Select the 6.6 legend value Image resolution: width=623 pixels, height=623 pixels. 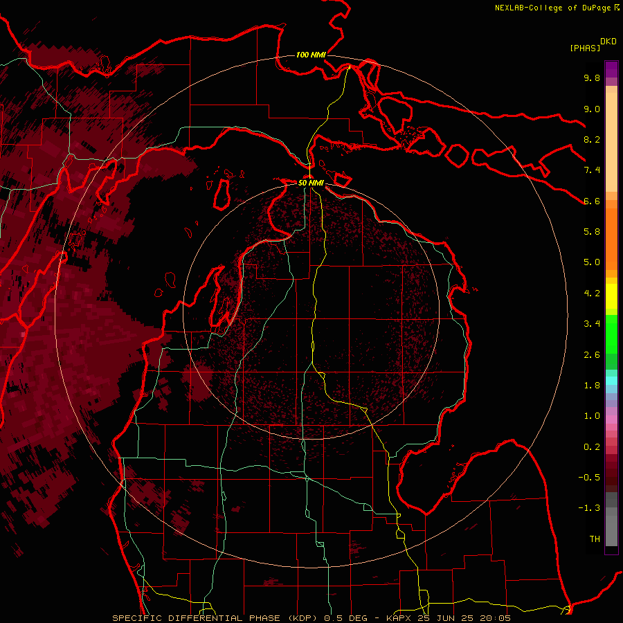(x=592, y=201)
